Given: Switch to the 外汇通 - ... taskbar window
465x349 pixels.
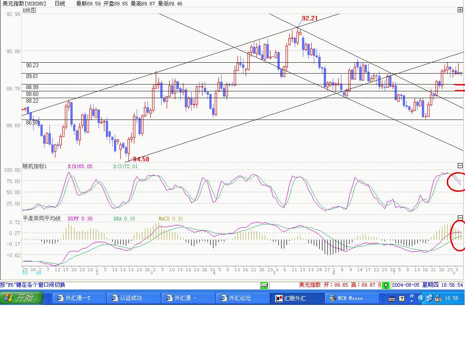Looking at the screenshot, I should (x=188, y=298).
